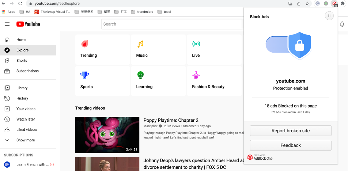Image resolution: width=348 pixels, height=171 pixels.
Task: Click the YouTube search field
Action: [171, 24]
